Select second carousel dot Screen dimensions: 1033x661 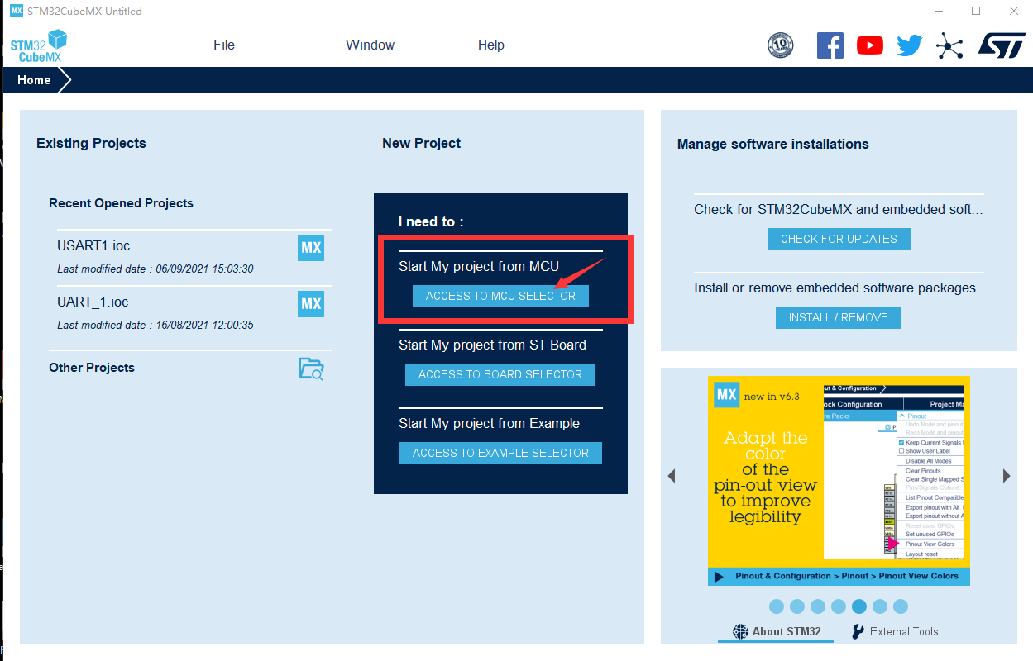[797, 606]
